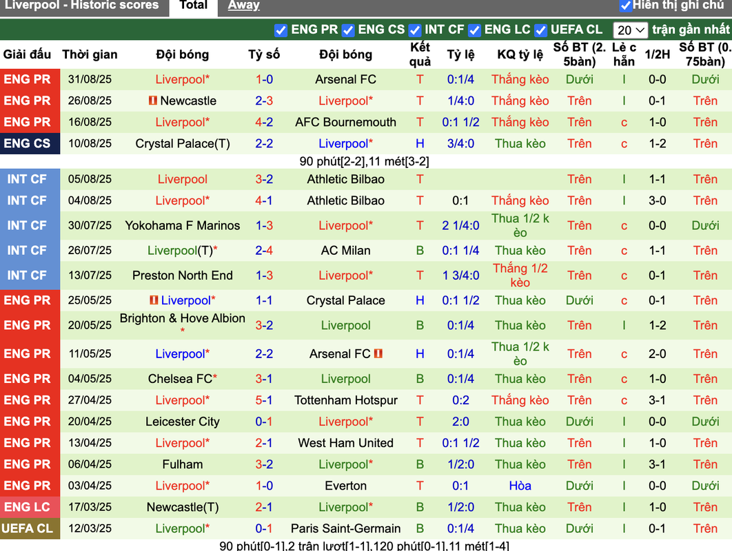Click Paris Saint-Germain team name
The width and height of the screenshot is (732, 551).
345,528
